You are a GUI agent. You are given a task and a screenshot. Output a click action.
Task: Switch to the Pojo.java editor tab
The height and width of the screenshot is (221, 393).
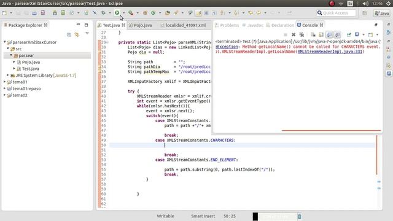click(x=141, y=25)
